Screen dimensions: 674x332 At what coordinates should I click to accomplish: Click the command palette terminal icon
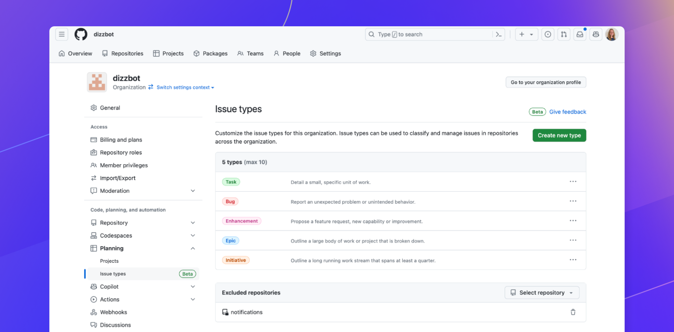click(499, 34)
